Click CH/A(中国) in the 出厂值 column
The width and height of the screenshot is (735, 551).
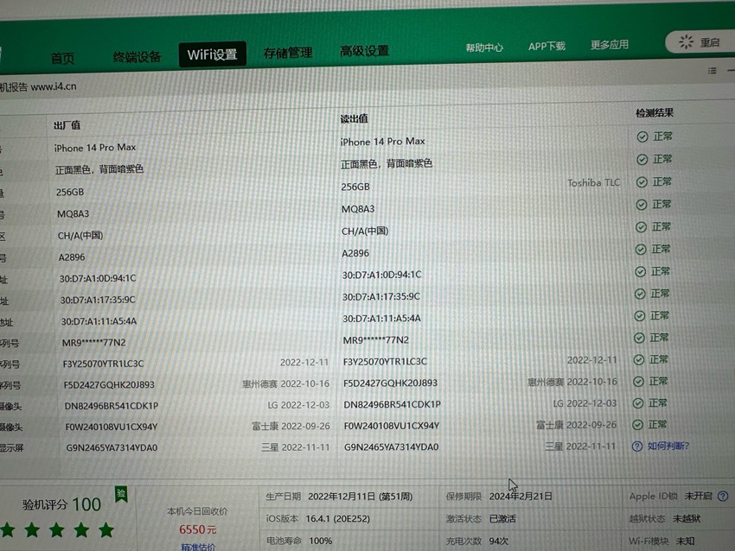(80, 236)
